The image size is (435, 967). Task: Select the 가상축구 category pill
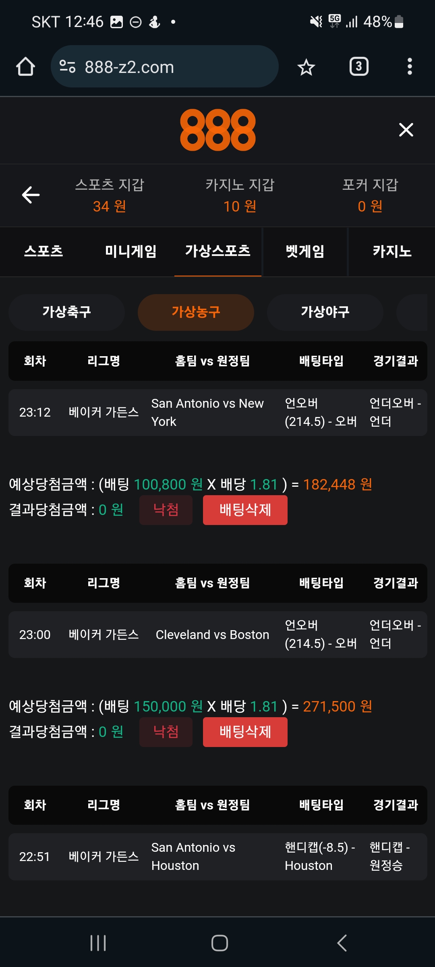(67, 312)
